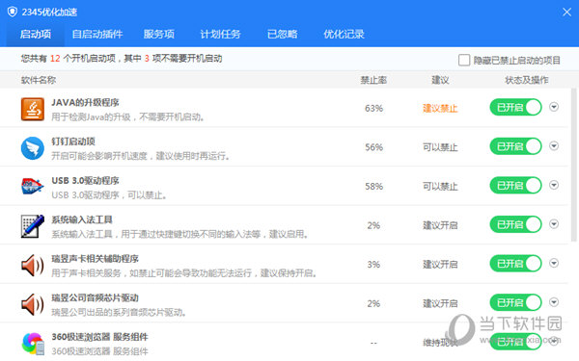Screen dimensions: 579x361
Task: Select 系统输入法工具 item name
Action: click(82, 219)
